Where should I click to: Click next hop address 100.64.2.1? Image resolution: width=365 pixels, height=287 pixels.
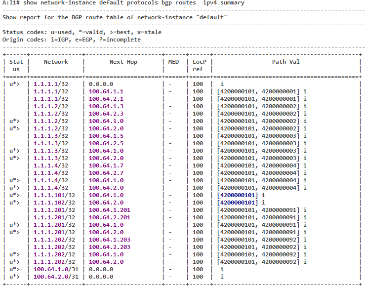(x=106, y=99)
